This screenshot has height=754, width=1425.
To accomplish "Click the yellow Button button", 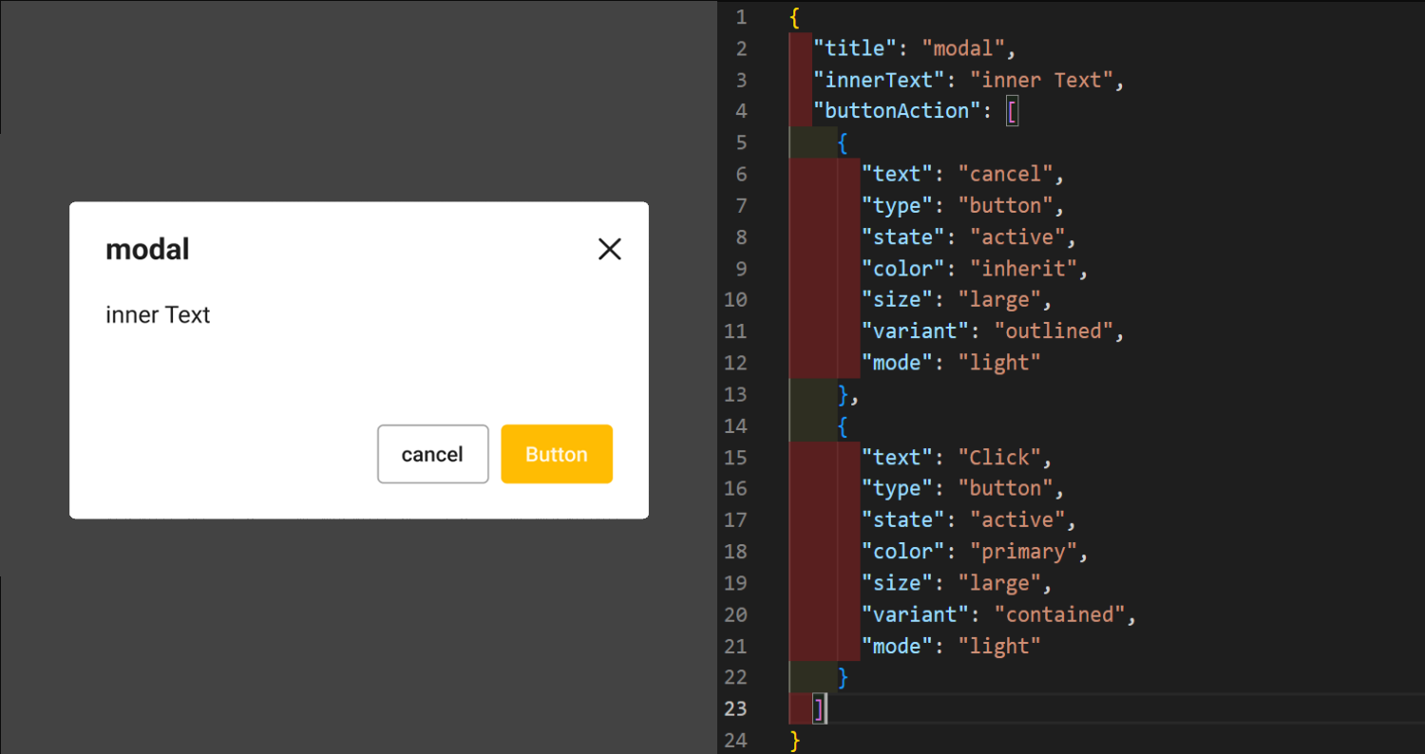I will [x=557, y=454].
